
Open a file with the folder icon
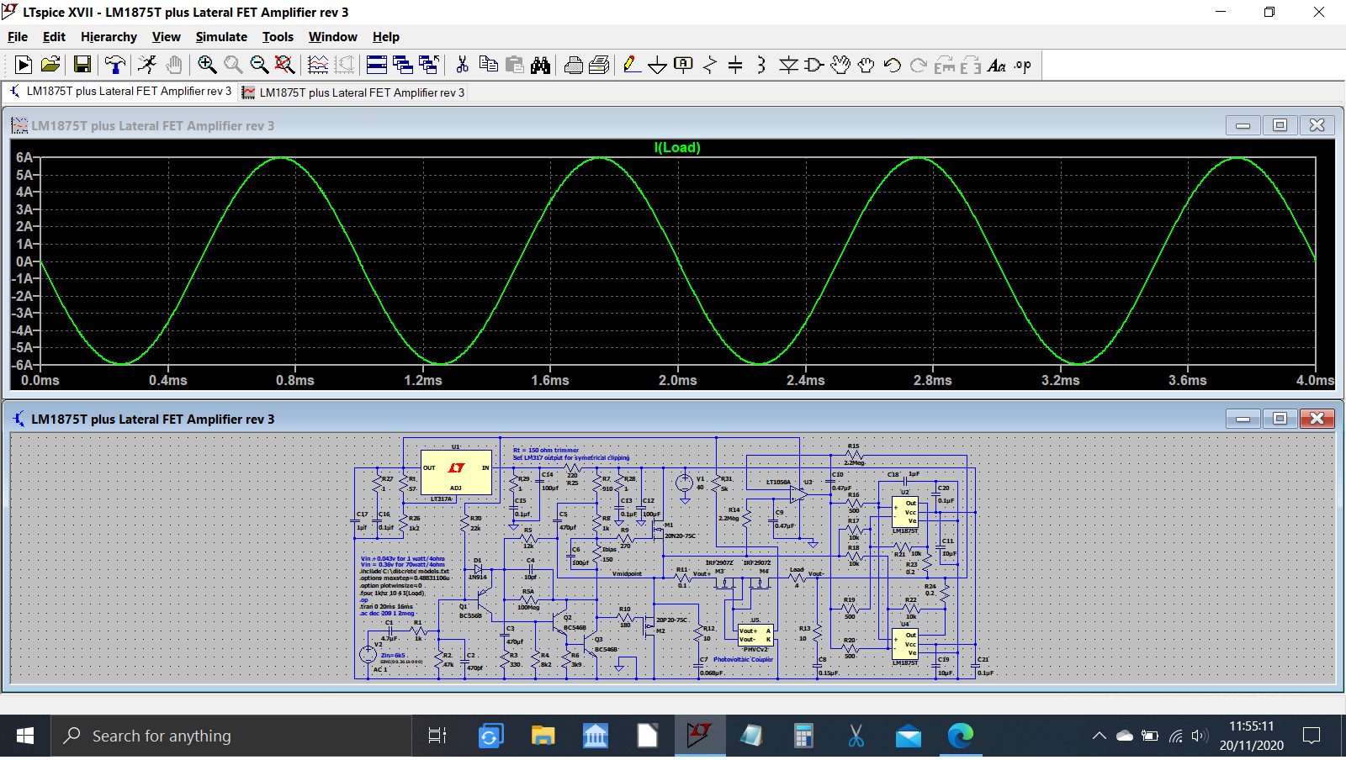coord(50,65)
